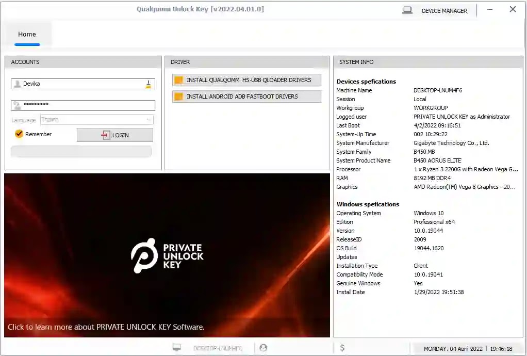Click the status bar time 19:46:18
The image size is (527, 356).
[501, 349]
